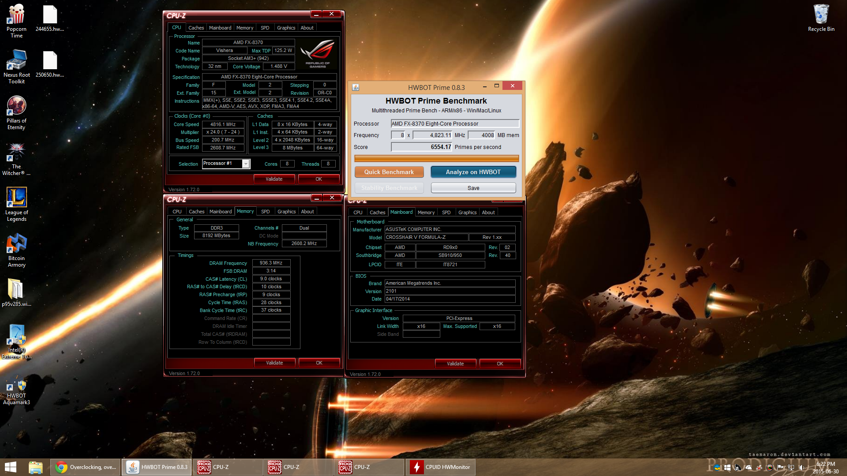Click Validate in the Memory window

274,363
